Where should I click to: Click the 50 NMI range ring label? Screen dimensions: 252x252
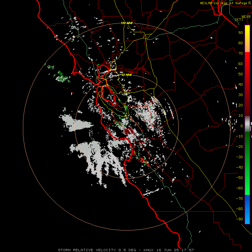[x=127, y=75]
